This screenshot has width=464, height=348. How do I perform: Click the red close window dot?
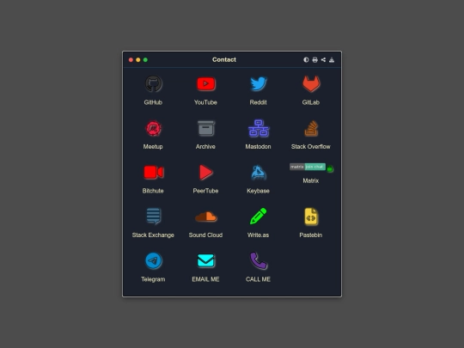point(131,60)
